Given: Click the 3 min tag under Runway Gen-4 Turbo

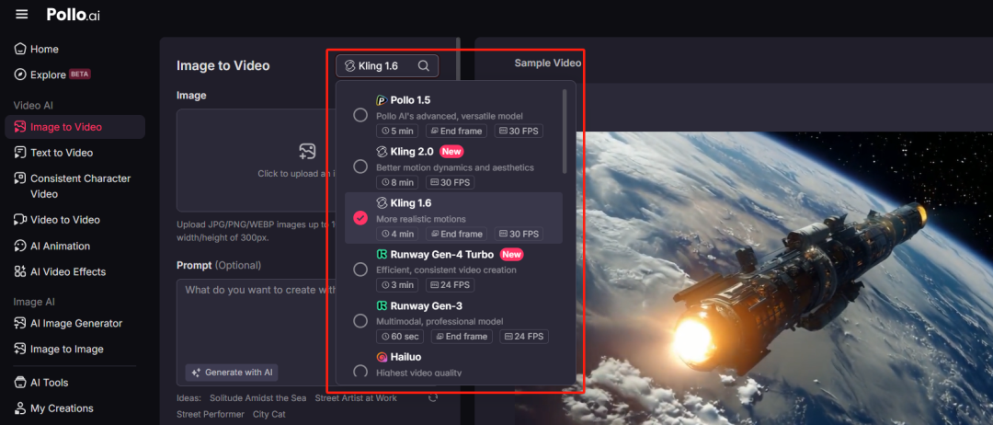Looking at the screenshot, I should [398, 285].
